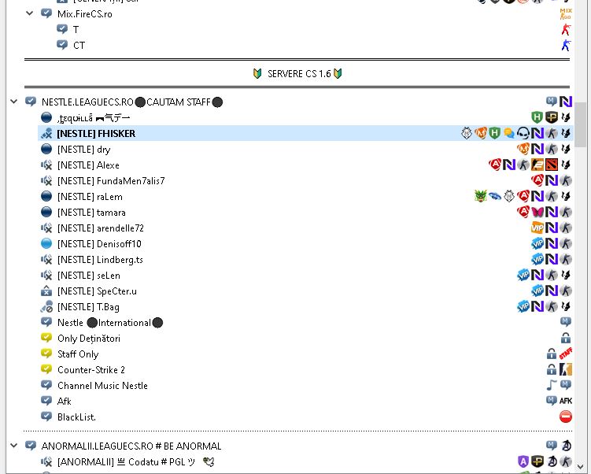Select user [NESTLE] tamara

[x=91, y=213]
